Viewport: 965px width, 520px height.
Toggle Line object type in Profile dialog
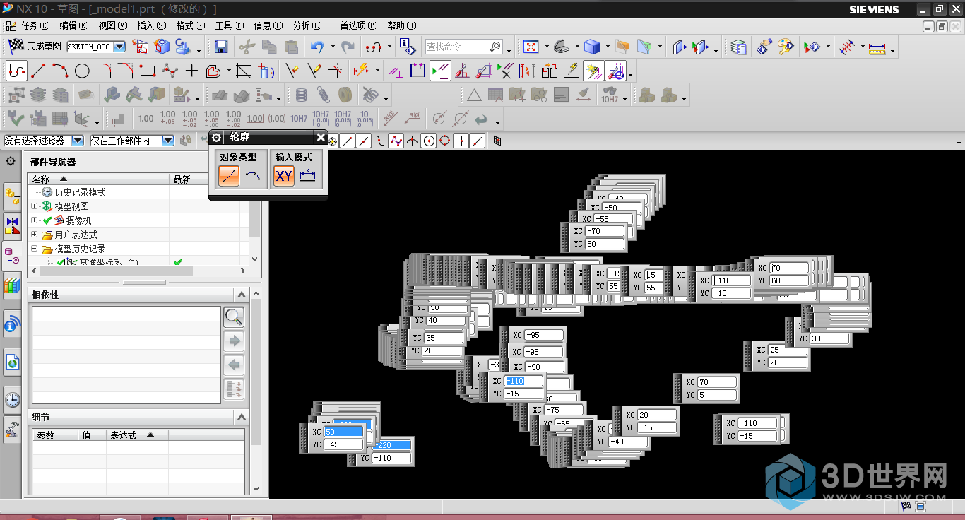(230, 176)
